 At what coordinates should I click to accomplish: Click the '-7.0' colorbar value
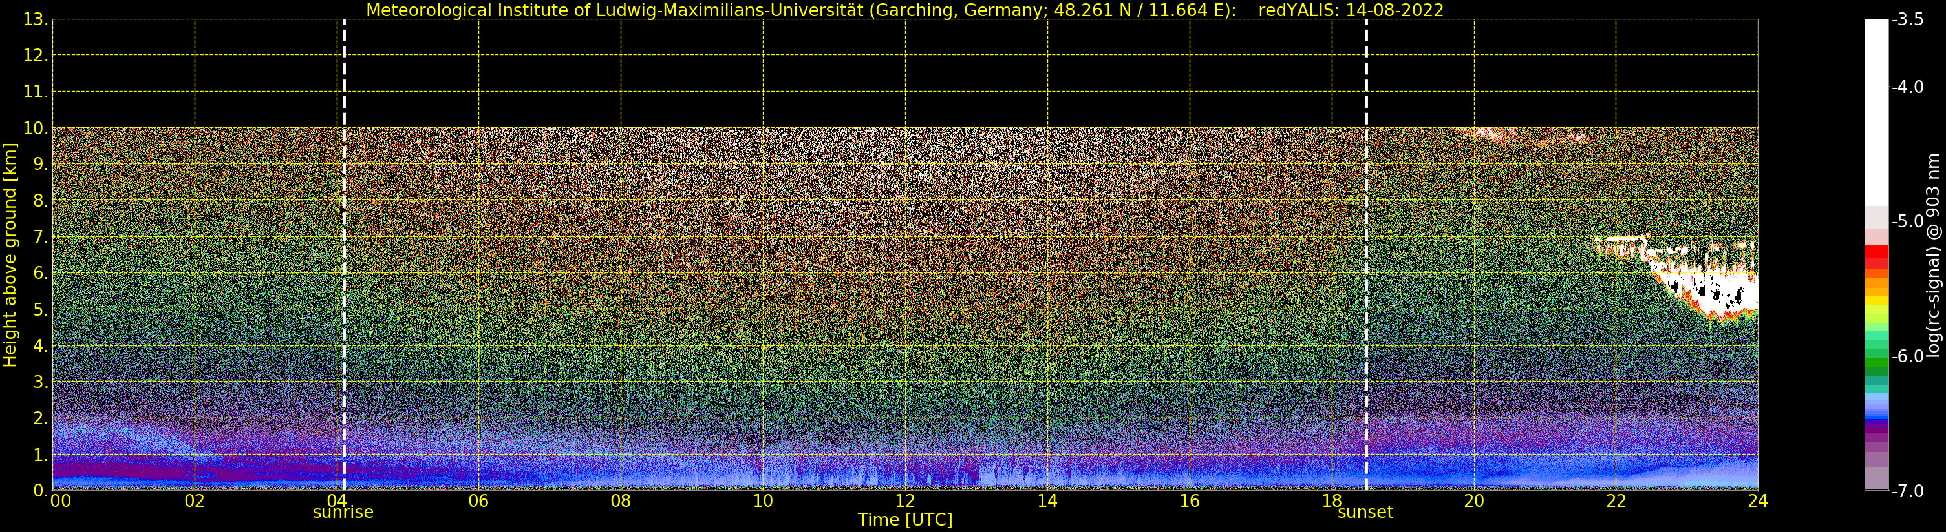tap(1909, 491)
